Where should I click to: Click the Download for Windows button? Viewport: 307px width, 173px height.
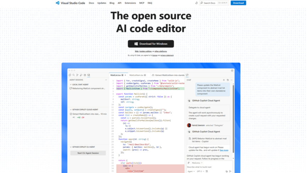pos(151,44)
